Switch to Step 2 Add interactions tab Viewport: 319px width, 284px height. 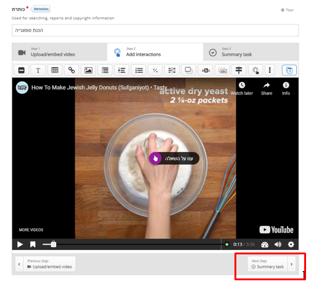point(155,52)
